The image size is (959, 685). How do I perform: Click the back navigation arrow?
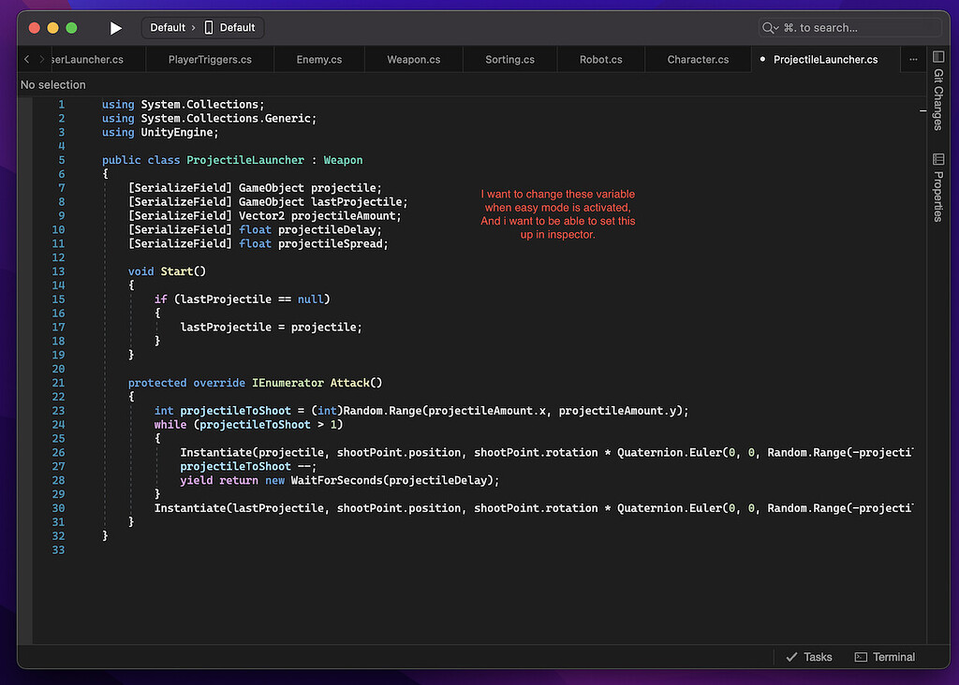(x=24, y=58)
